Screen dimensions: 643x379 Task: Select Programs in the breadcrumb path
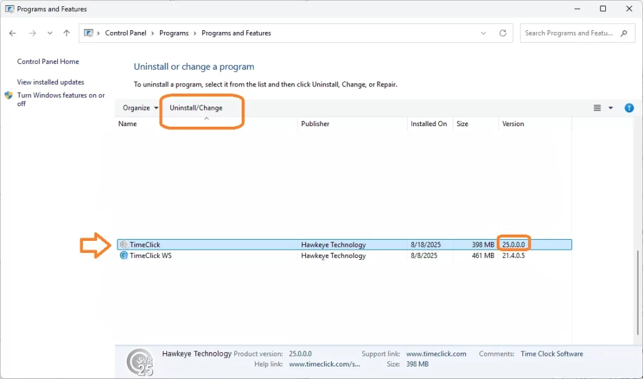[174, 33]
